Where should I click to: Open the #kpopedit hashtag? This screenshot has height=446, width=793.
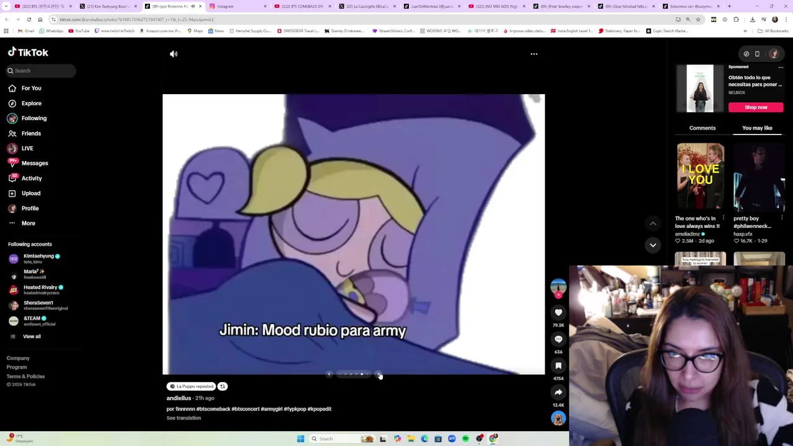pyautogui.click(x=320, y=409)
